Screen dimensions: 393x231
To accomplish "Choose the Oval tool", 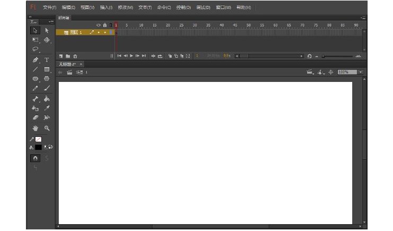I will [35, 79].
